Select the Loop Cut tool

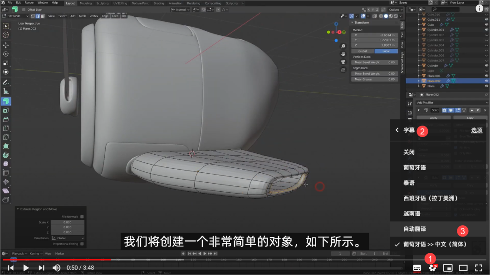click(5, 128)
